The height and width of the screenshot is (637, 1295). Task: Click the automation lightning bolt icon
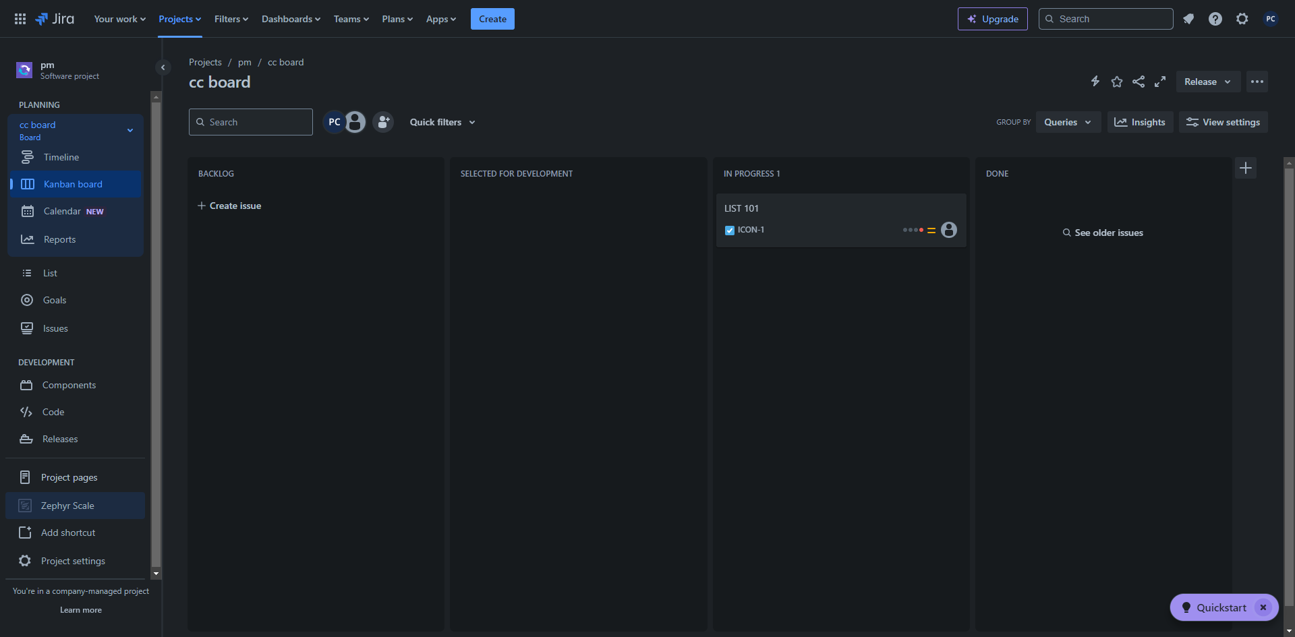pyautogui.click(x=1095, y=82)
